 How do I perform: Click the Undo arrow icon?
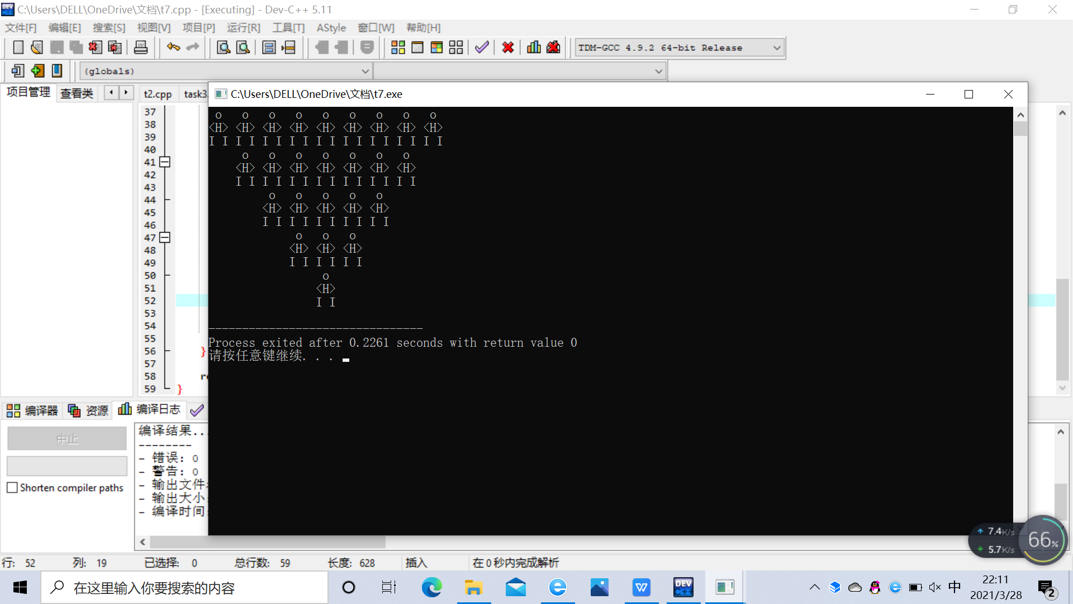[173, 48]
